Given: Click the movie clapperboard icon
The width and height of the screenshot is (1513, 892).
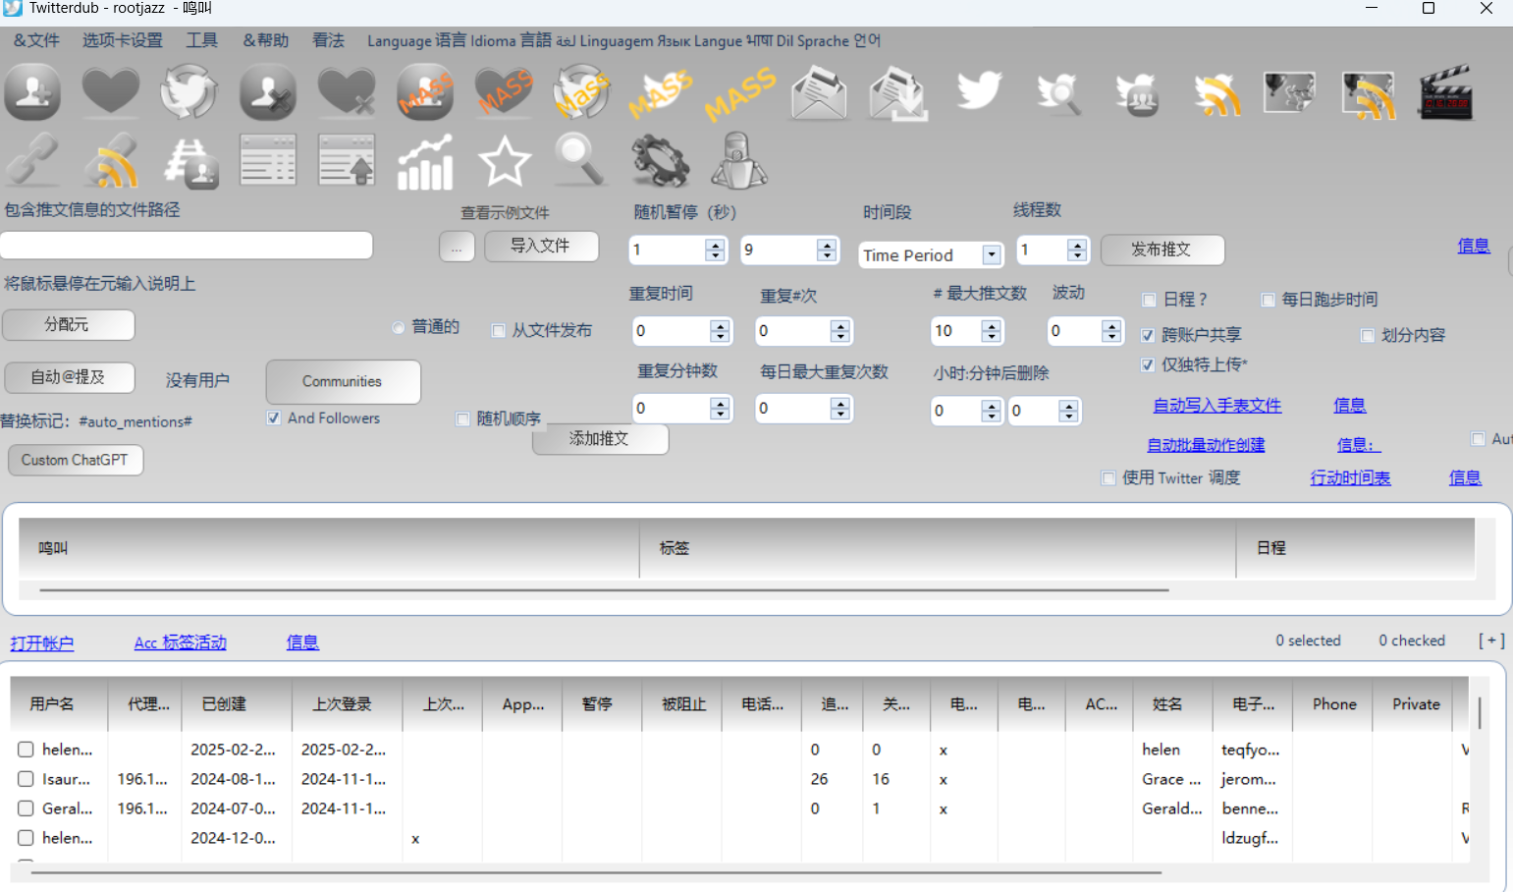Looking at the screenshot, I should point(1445,93).
